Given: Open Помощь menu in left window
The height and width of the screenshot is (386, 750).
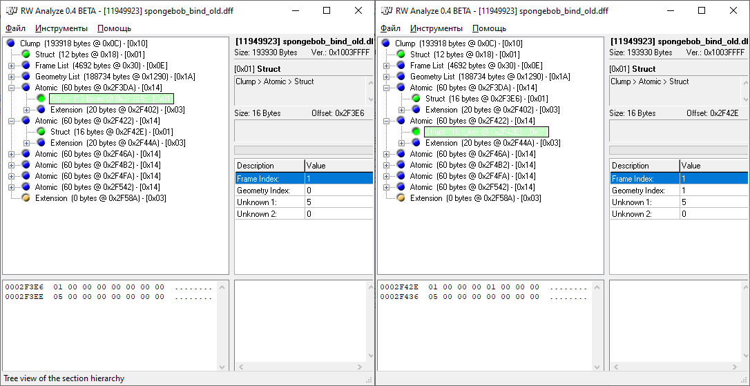Looking at the screenshot, I should [x=115, y=28].
